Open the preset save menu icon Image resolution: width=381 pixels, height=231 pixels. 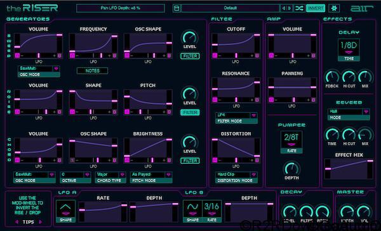(x=177, y=8)
